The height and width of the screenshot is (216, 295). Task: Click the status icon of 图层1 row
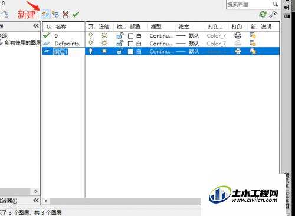point(47,51)
